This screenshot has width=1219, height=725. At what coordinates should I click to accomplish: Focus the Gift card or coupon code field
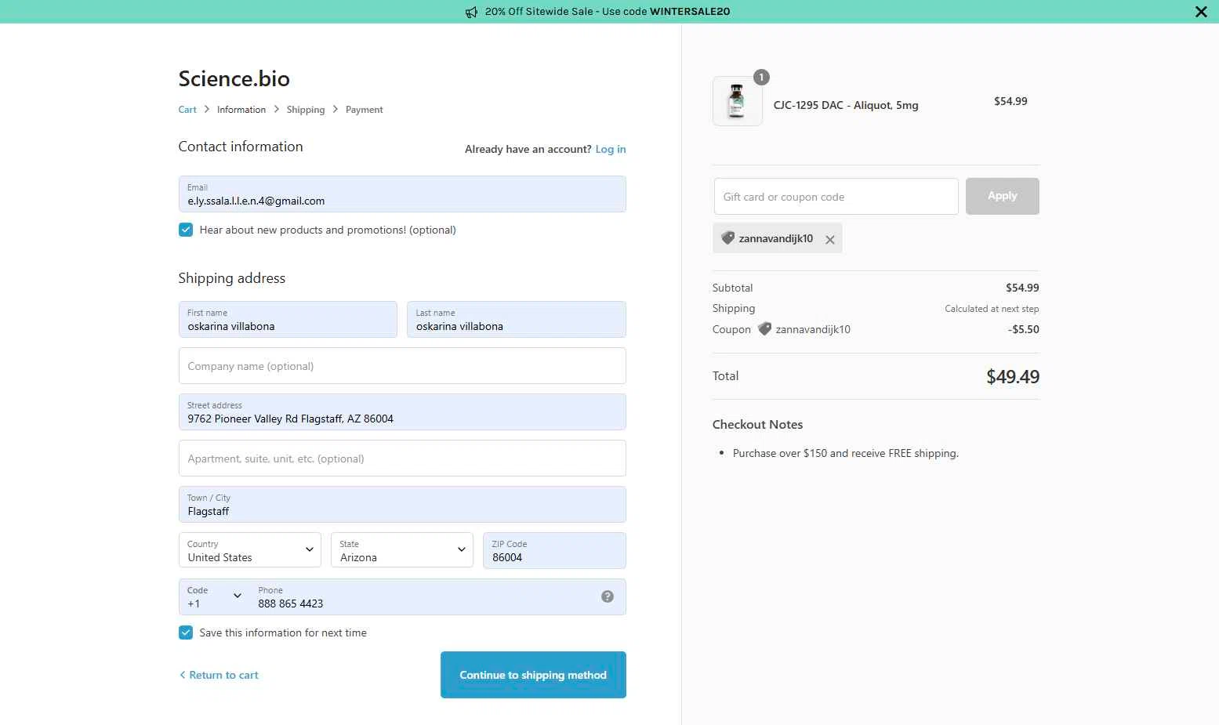pos(836,196)
